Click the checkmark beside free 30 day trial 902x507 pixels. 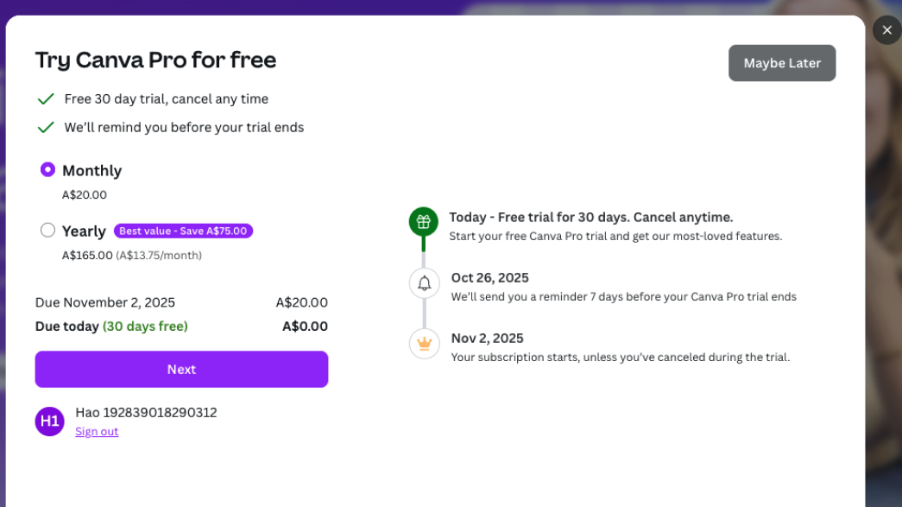click(46, 98)
